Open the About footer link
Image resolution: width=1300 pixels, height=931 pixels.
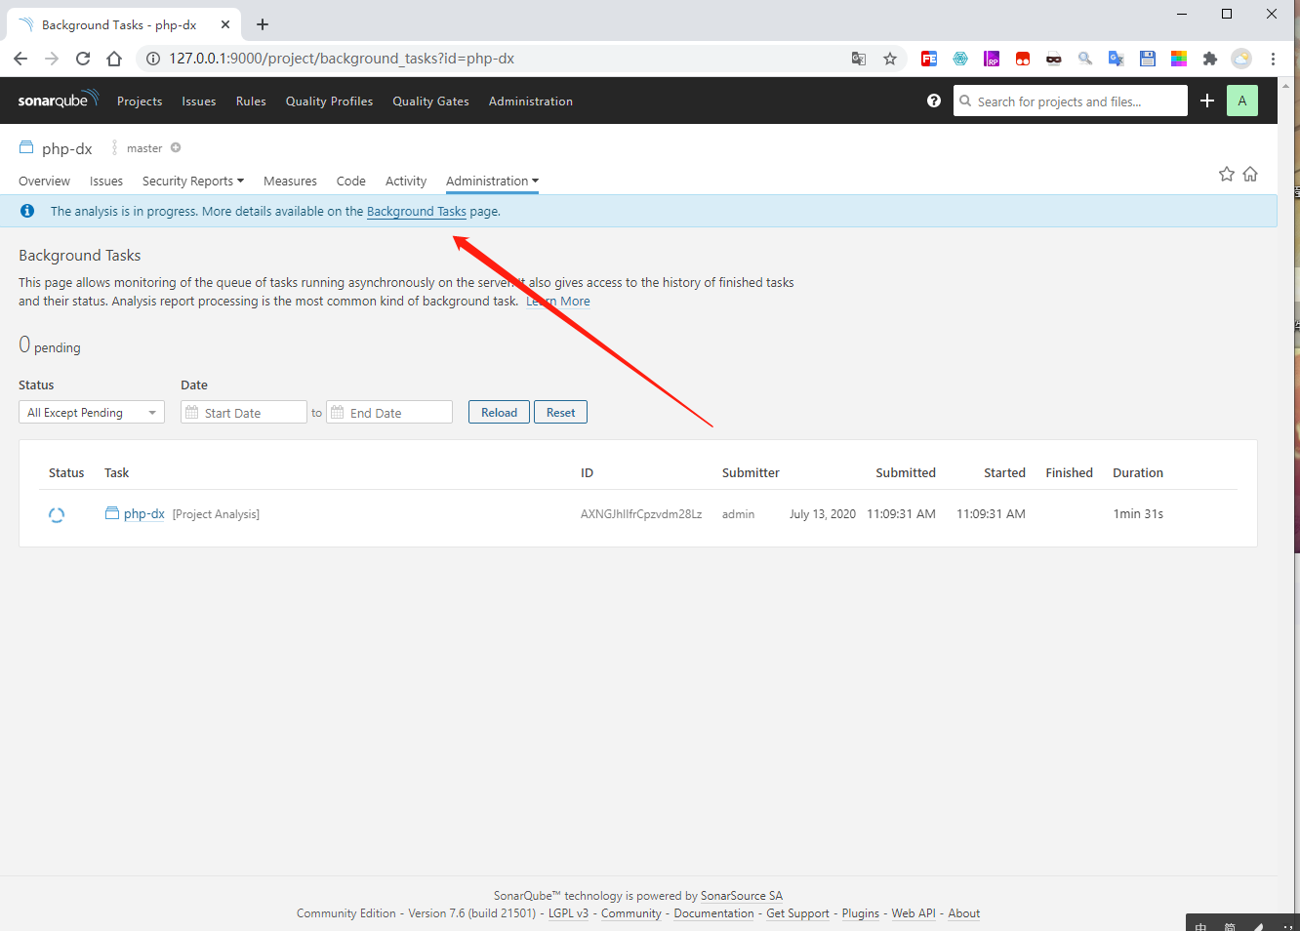click(964, 913)
